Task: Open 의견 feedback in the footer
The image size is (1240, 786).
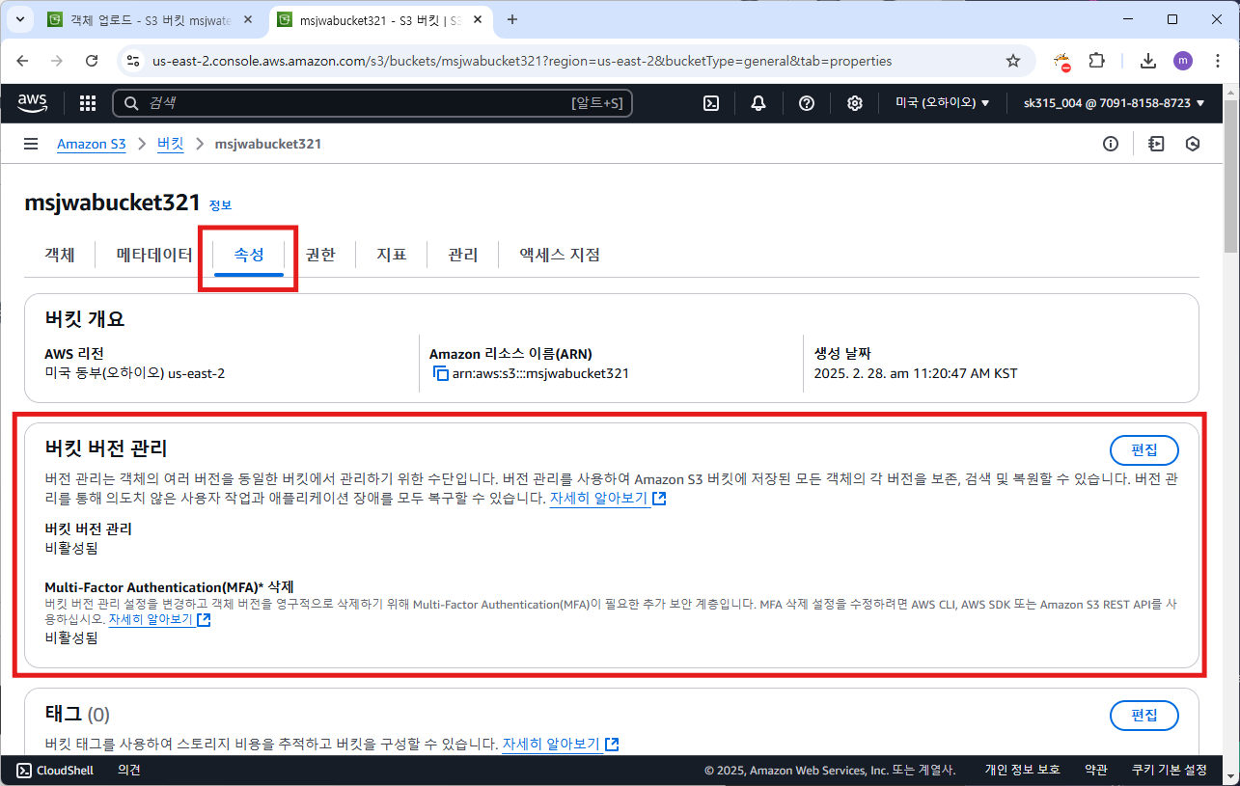Action: 129,770
